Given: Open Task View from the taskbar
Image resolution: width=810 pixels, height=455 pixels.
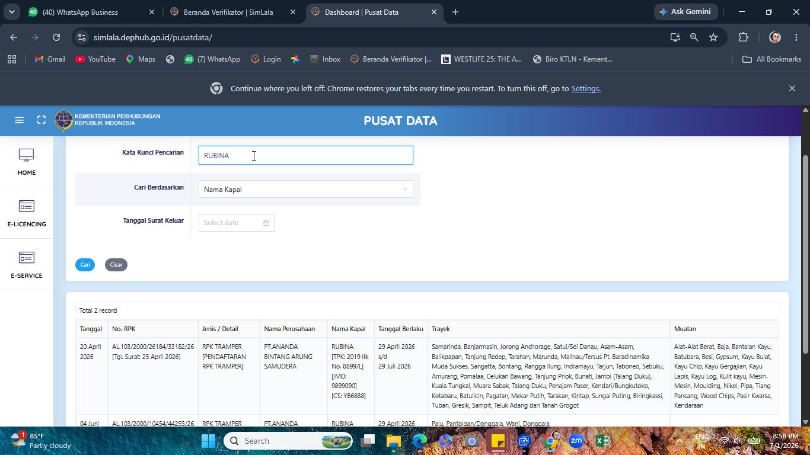Looking at the screenshot, I should tap(368, 441).
